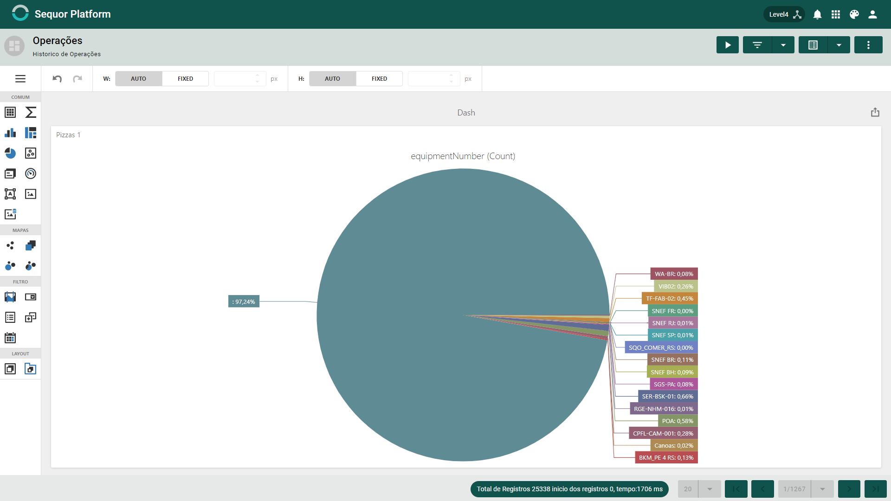This screenshot has height=501, width=891.
Task: Add a bound image widget
Action: click(x=10, y=214)
